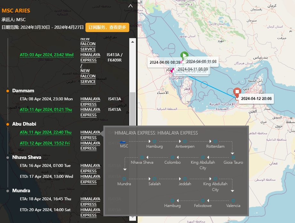Click the MSC ship icon in route popup
Viewport: 295px width, 223px height.
pyautogui.click(x=123, y=142)
